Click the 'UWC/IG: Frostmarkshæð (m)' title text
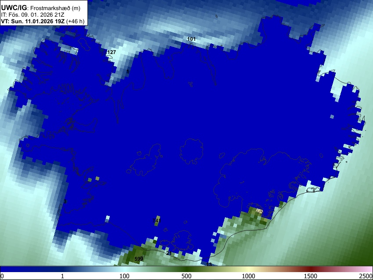This screenshot has height=280, width=373. (x=41, y=8)
